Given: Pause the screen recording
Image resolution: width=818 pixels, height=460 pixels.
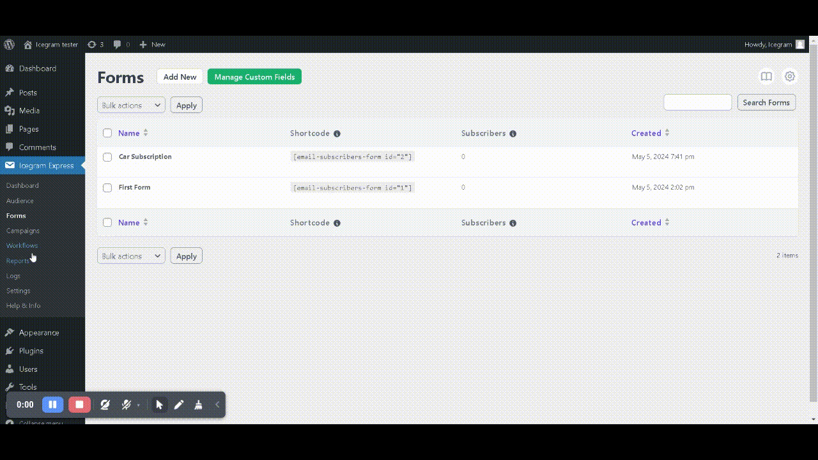Looking at the screenshot, I should (52, 404).
